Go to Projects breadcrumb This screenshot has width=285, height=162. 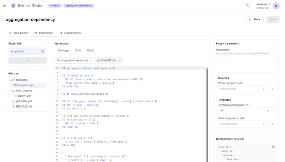(55, 6)
